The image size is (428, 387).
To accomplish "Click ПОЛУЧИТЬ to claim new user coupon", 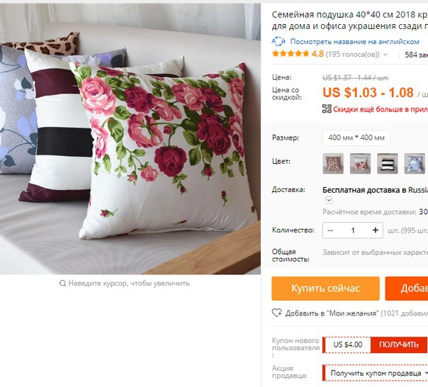I will coord(398,344).
